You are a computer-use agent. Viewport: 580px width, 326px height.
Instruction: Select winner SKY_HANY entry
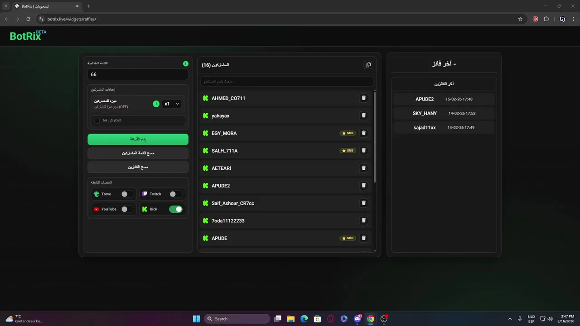coord(444,113)
